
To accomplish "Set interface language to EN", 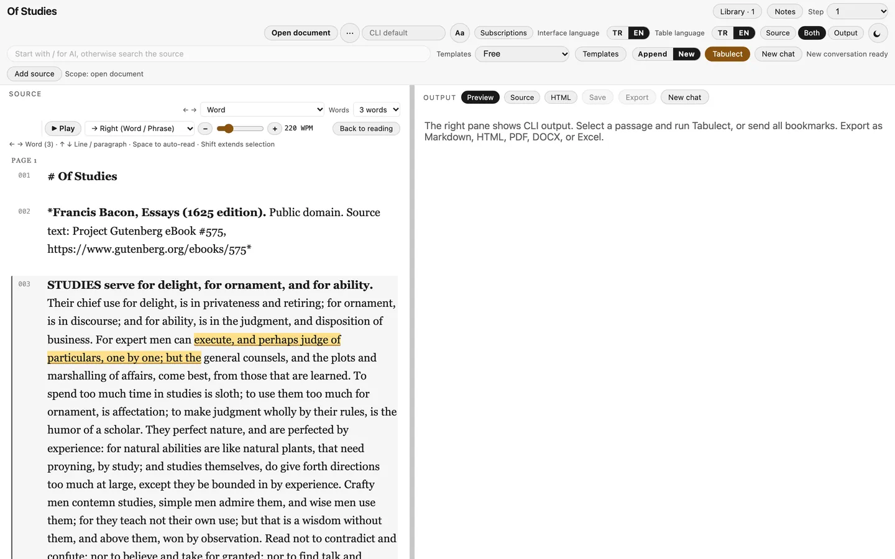I will point(638,33).
